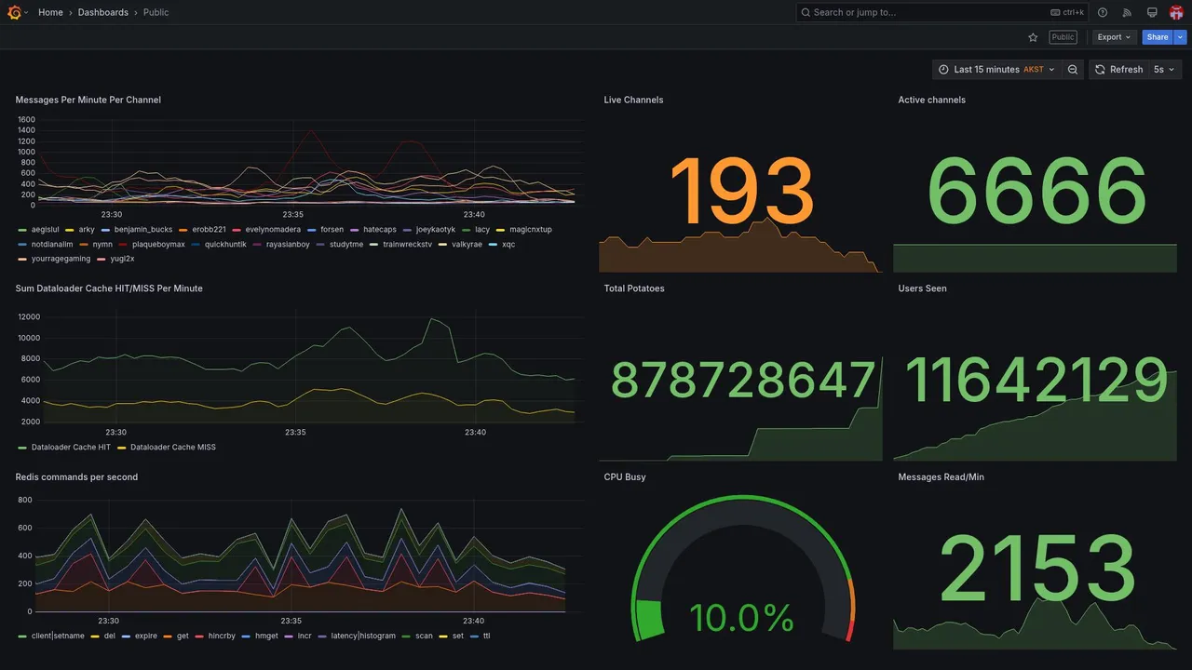The height and width of the screenshot is (670, 1192).
Task: Expand the Share button arrow options
Action: (x=1181, y=37)
